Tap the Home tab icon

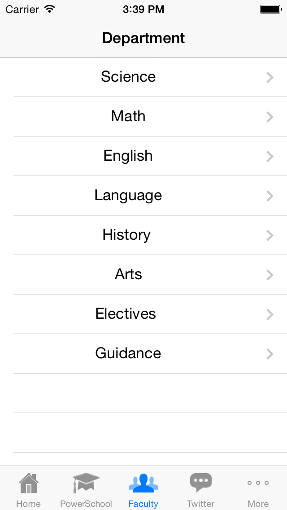28,483
